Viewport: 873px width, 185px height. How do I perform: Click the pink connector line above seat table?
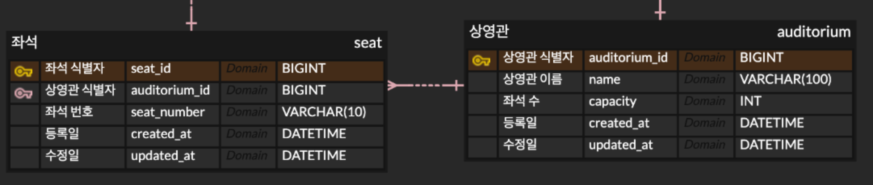pos(191,15)
